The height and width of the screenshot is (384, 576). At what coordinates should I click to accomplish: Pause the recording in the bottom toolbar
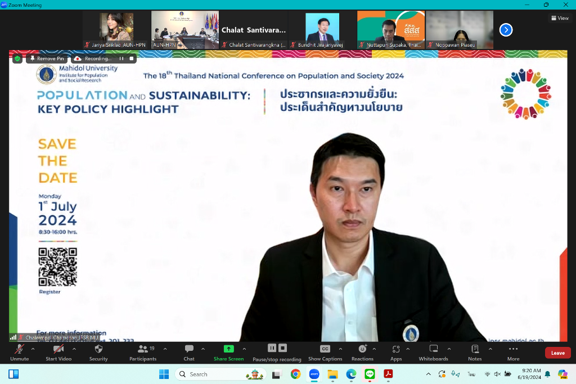(x=272, y=348)
